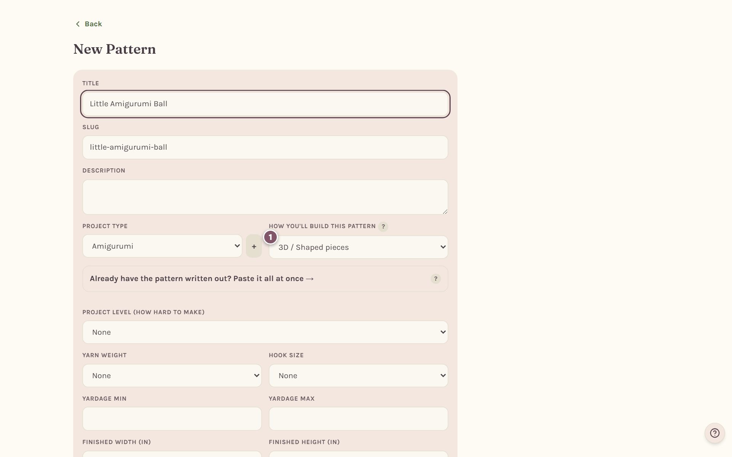Click the question mark beside build pattern label
Image resolution: width=732 pixels, height=457 pixels.
(383, 227)
